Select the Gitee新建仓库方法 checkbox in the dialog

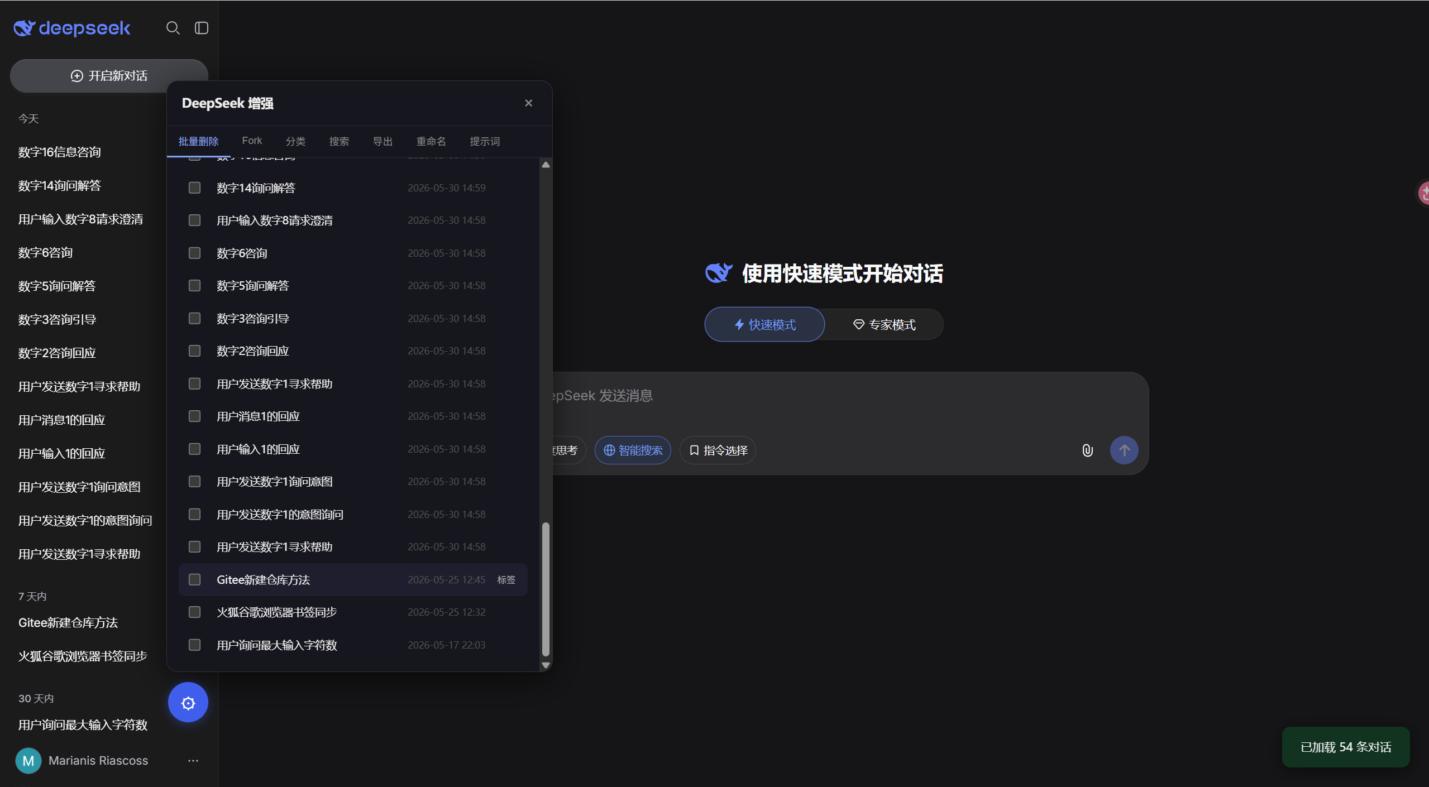194,580
